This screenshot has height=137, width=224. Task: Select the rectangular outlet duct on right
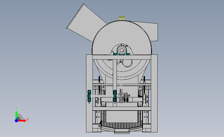pyautogui.click(x=150, y=31)
